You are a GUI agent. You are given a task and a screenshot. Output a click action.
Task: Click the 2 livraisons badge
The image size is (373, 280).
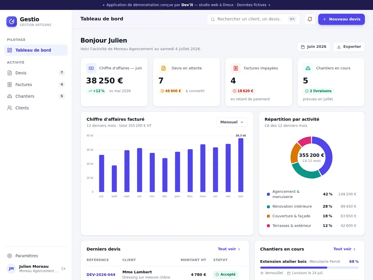[319, 91]
